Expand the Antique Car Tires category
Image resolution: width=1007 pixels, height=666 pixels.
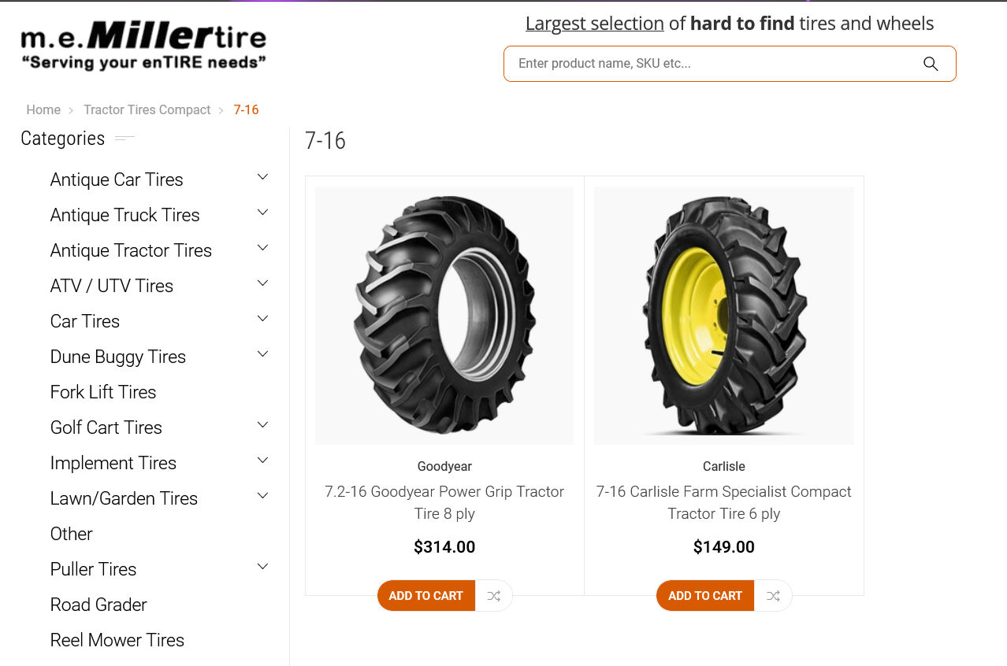(x=263, y=177)
